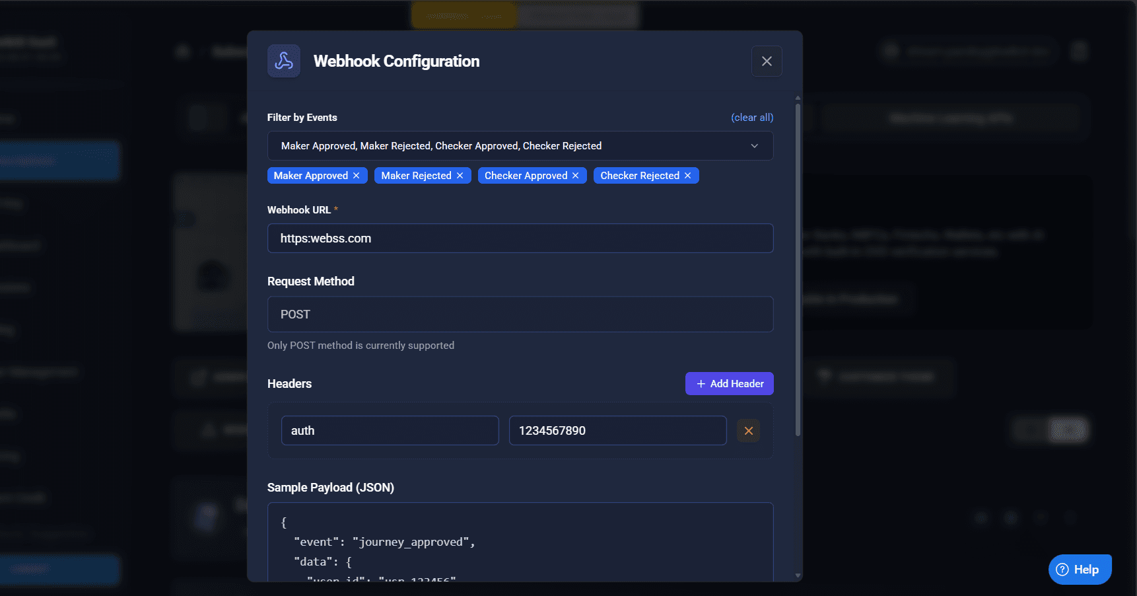Remove the Checker Approved tag
Screen dimensions: 1137x596
pos(576,176)
